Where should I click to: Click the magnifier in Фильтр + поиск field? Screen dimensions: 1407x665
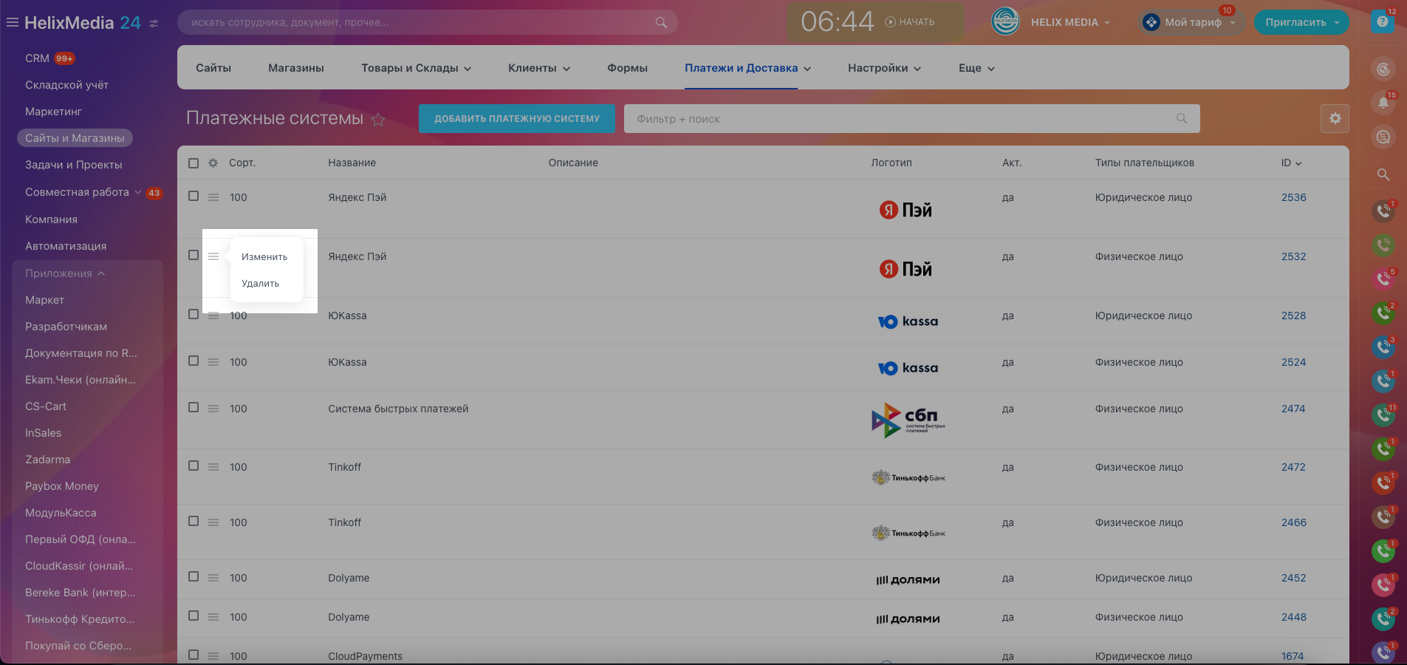pyautogui.click(x=1182, y=118)
